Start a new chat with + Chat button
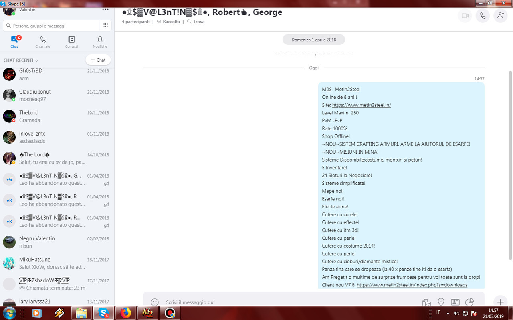This screenshot has width=513, height=320. click(98, 60)
